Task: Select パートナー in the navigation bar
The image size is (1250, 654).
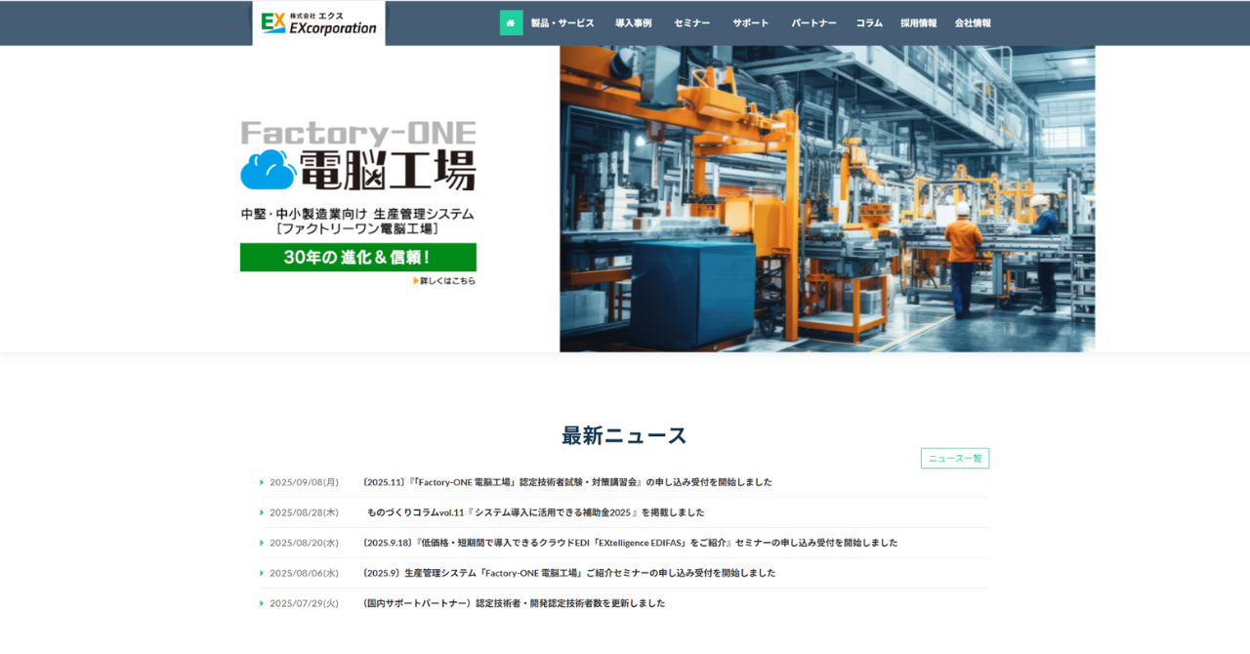Action: coord(813,22)
